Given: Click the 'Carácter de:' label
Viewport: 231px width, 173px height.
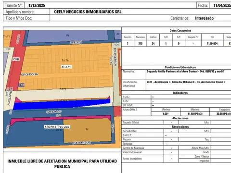Looking at the screenshot, I should pyautogui.click(x=180, y=18).
